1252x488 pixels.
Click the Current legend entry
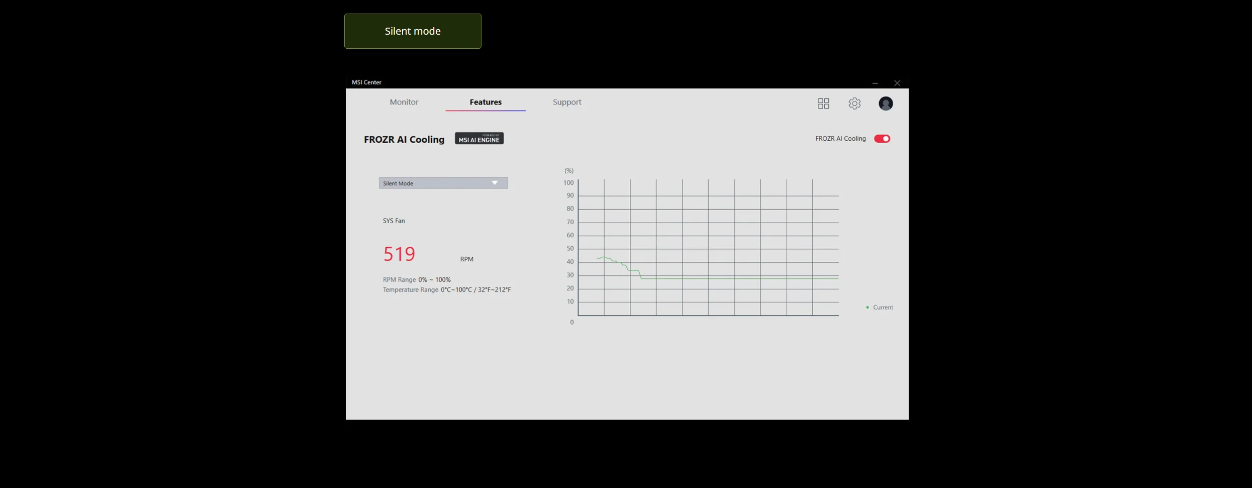coord(879,307)
